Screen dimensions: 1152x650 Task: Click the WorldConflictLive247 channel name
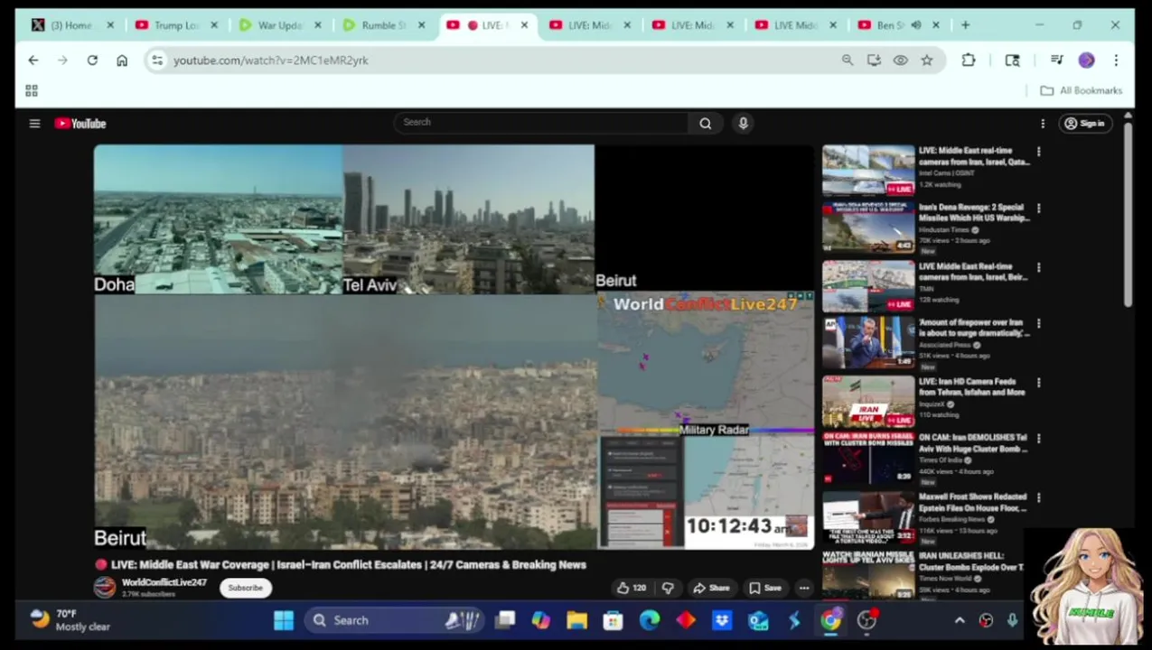164,583
